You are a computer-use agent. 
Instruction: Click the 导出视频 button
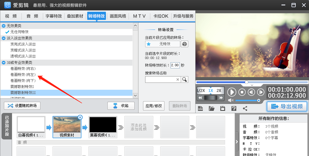287,106
